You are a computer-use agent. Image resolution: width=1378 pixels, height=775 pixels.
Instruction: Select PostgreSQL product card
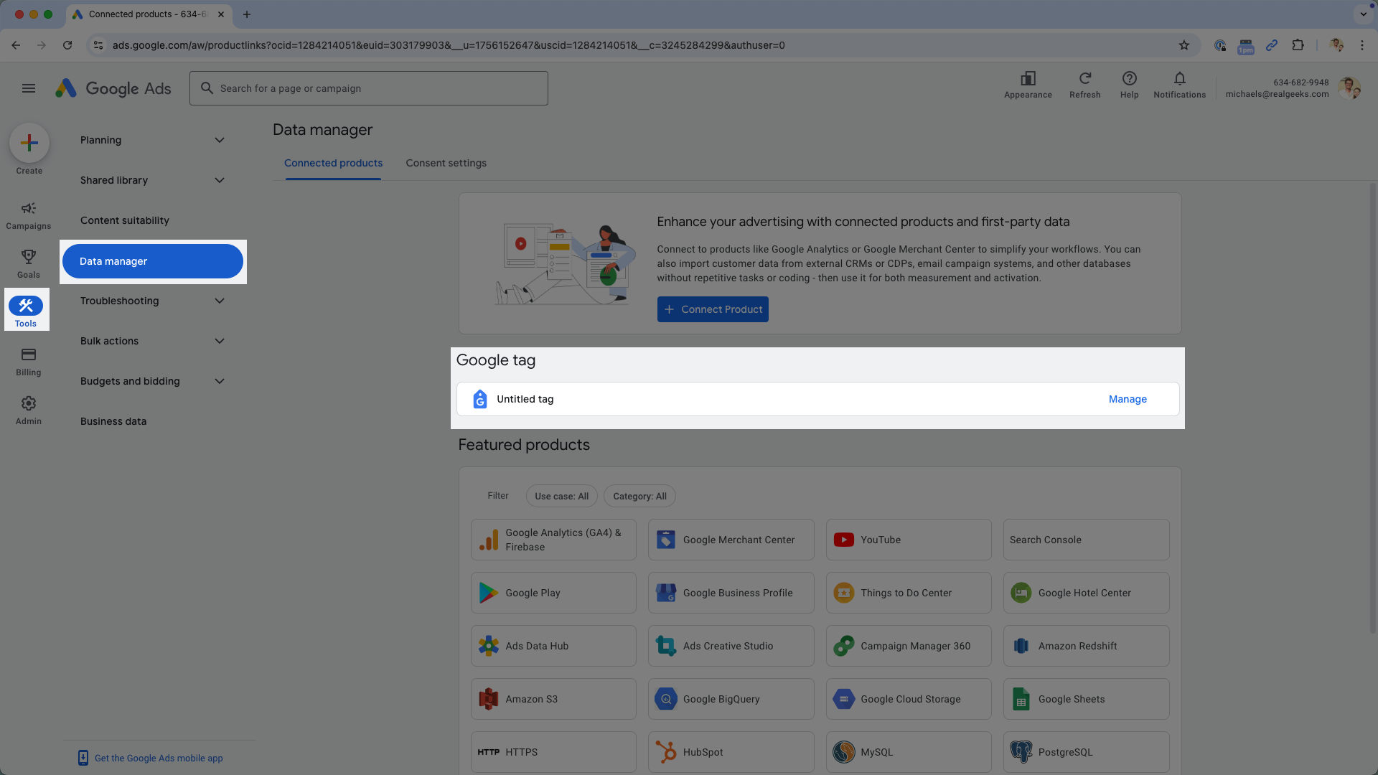(1086, 752)
